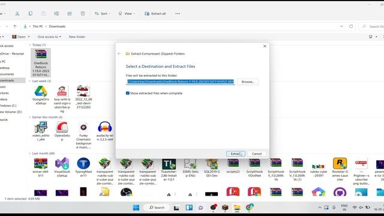Open Windows (C:) in the navigation pane
Viewport: 384px width, 216px height.
click(8, 106)
